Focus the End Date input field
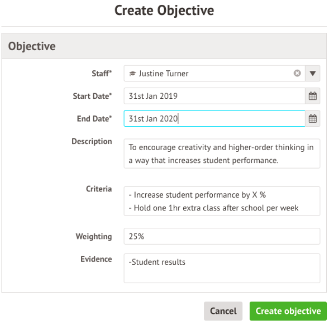The image size is (331, 324). click(214, 119)
